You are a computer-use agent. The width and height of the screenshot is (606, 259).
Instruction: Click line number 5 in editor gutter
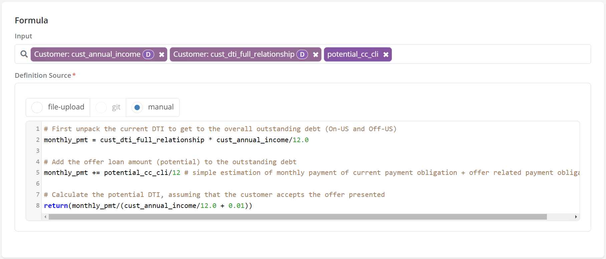[38, 173]
